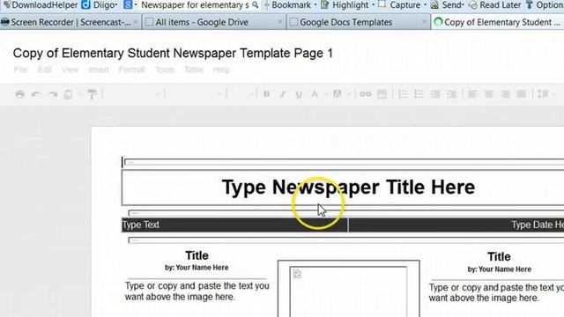Click the Undo arrow icon
The height and width of the screenshot is (317, 564).
click(x=36, y=94)
